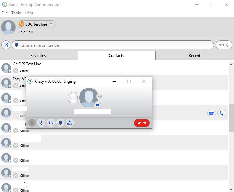Switch to the Favorites tab

tap(38, 56)
